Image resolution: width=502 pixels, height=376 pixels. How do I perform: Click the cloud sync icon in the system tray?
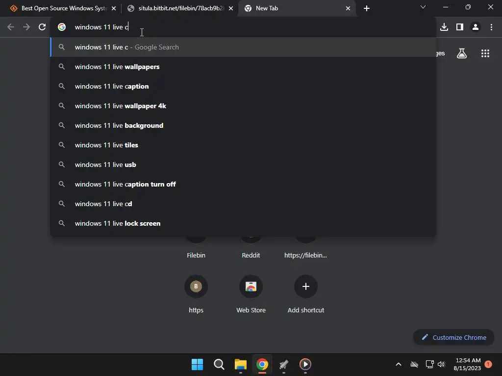tap(414, 364)
